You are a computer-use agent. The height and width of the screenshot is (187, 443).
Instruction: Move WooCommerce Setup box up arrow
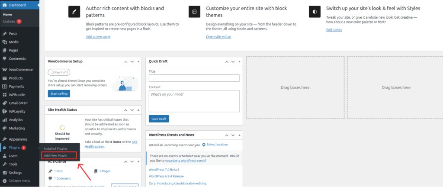(125, 61)
